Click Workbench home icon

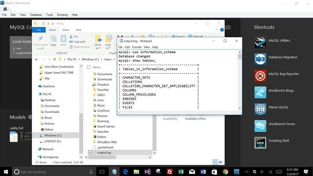click(x=5, y=9)
